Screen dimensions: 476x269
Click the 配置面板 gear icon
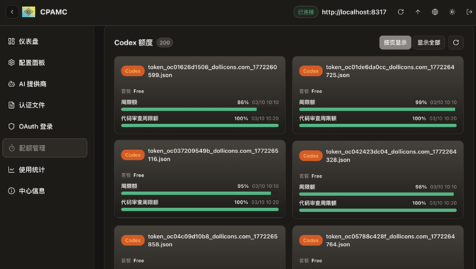[11, 63]
